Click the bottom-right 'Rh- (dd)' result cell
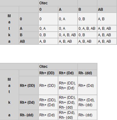The height and width of the screenshot is (120, 117). click(x=87, y=115)
